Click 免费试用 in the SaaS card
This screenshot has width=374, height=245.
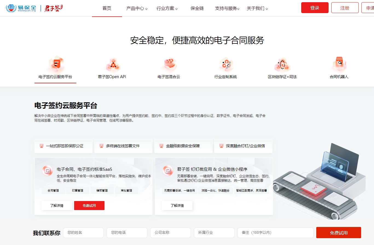[x=89, y=206]
